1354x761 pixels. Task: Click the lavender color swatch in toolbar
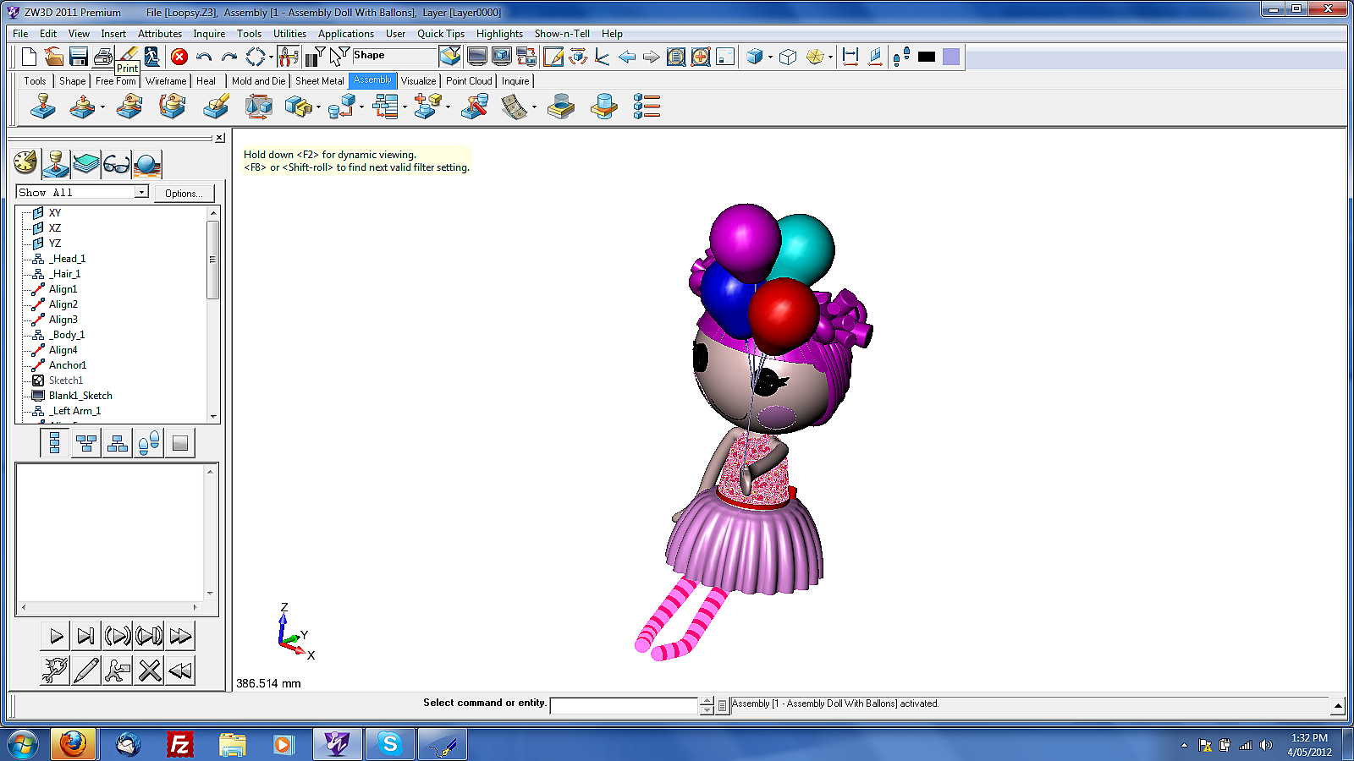[951, 57]
